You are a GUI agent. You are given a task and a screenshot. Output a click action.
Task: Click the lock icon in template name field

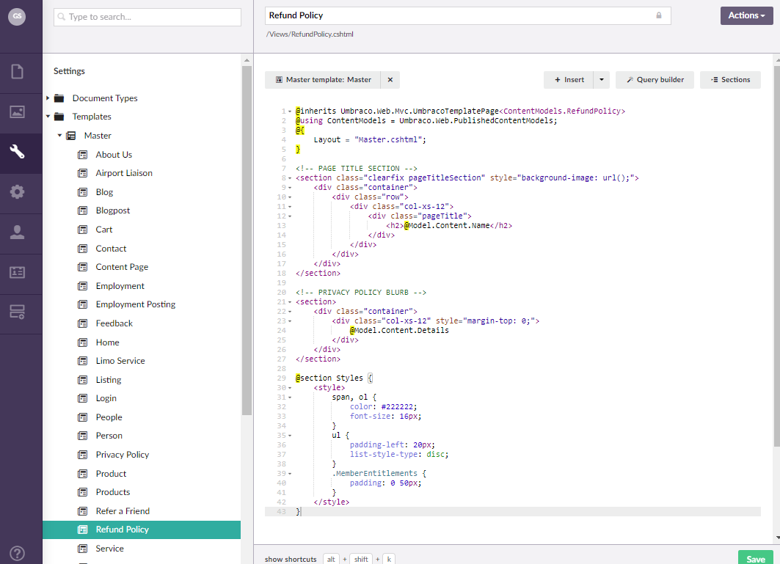coord(659,15)
